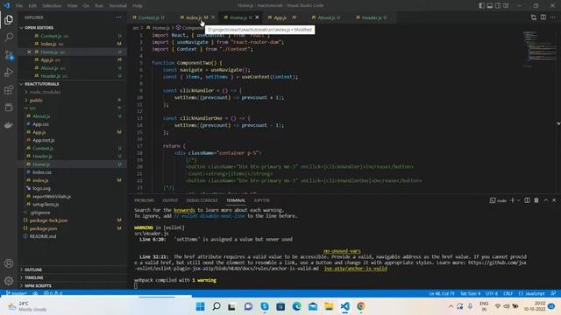Open the Selection menu

[52, 6]
